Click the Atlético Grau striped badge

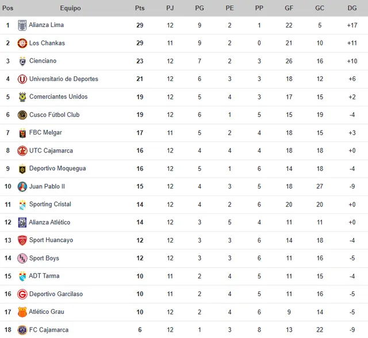tap(22, 312)
